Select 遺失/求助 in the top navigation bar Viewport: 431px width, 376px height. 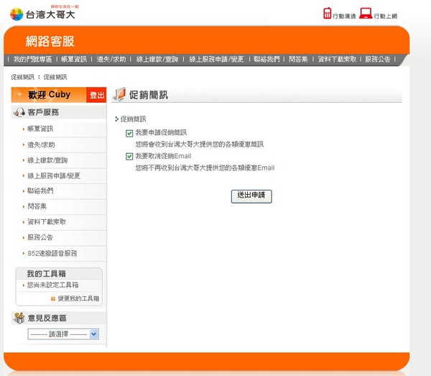111,59
